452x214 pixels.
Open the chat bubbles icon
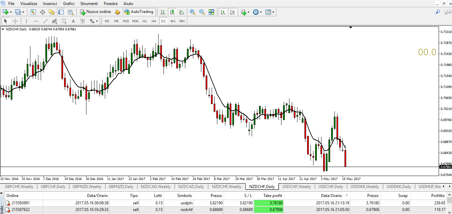coord(448,12)
